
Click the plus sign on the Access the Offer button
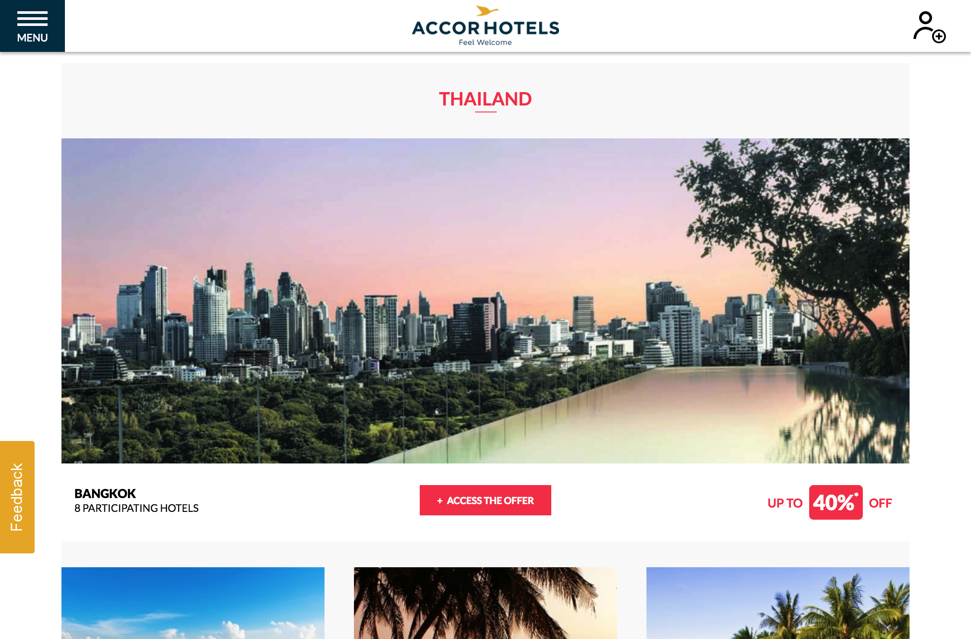pyautogui.click(x=440, y=501)
